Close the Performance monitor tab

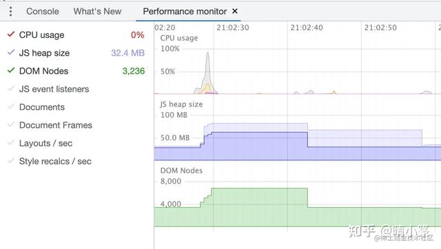pos(235,11)
